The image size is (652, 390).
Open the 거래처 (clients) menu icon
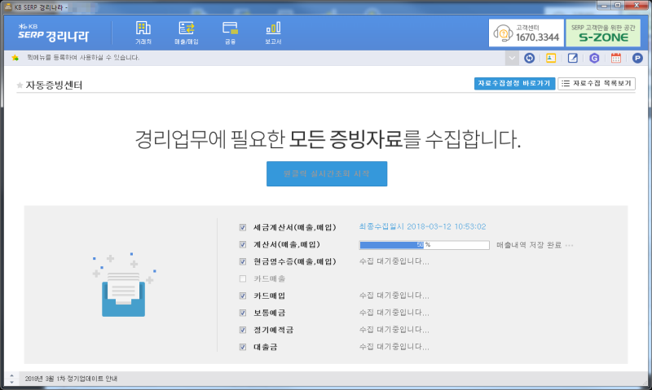(x=143, y=33)
